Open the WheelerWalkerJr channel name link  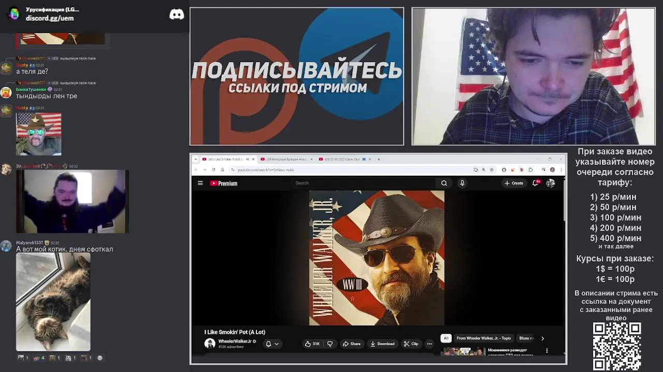(x=235, y=342)
